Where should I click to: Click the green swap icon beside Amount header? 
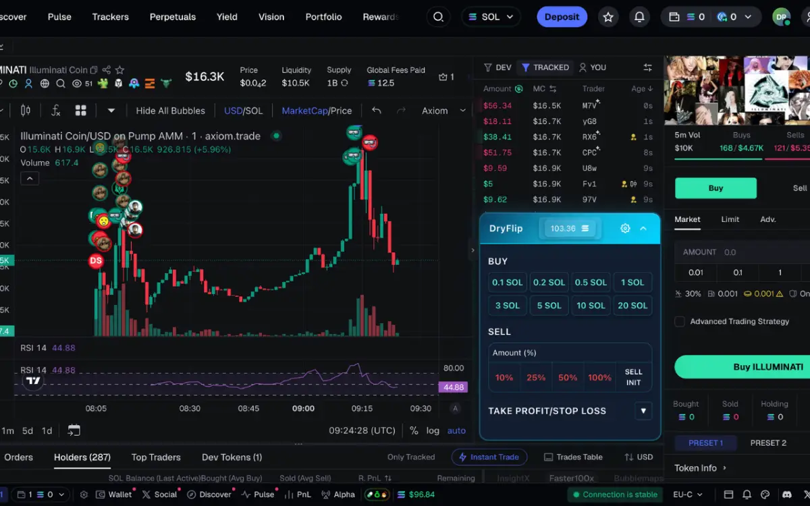coord(518,88)
